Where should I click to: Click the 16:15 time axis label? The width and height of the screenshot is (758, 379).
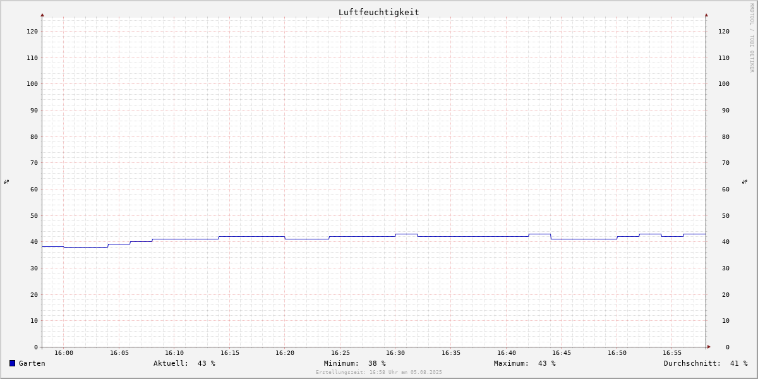click(230, 352)
